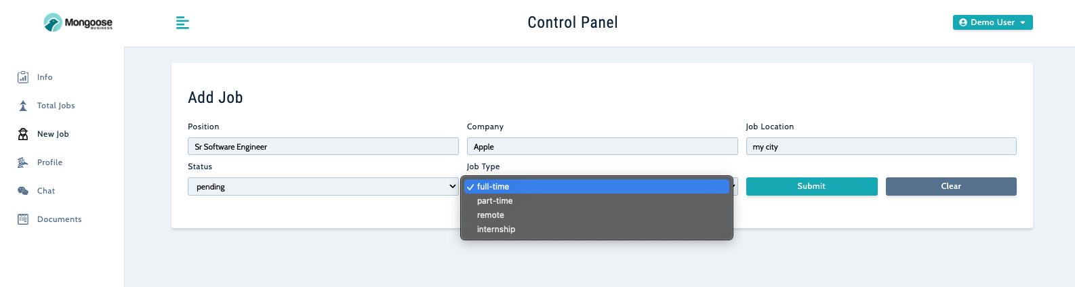Click the Profile sidebar icon
Viewport: 1075px width, 287px height.
[x=23, y=162]
